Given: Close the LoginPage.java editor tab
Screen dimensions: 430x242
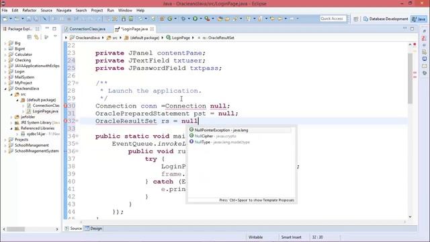Looking at the screenshot, I should coord(152,29).
